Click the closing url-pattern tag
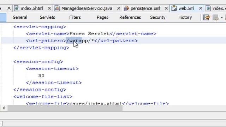This screenshot has width=226, height=127. tap(116, 41)
